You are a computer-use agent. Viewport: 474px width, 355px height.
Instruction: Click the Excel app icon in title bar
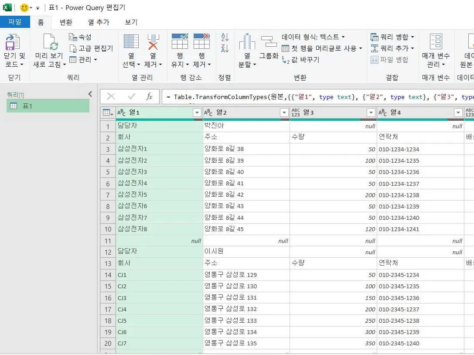(x=7, y=7)
